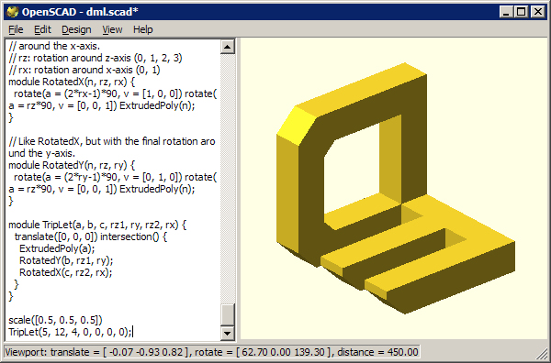The image size is (551, 363).
Task: Click the editor scrollbar up arrow
Action: click(228, 47)
